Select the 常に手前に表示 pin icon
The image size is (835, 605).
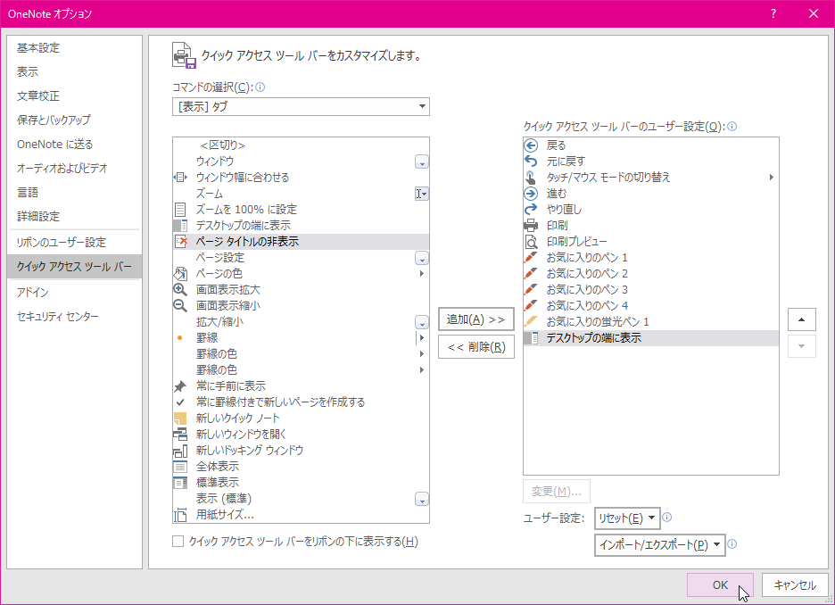point(180,386)
